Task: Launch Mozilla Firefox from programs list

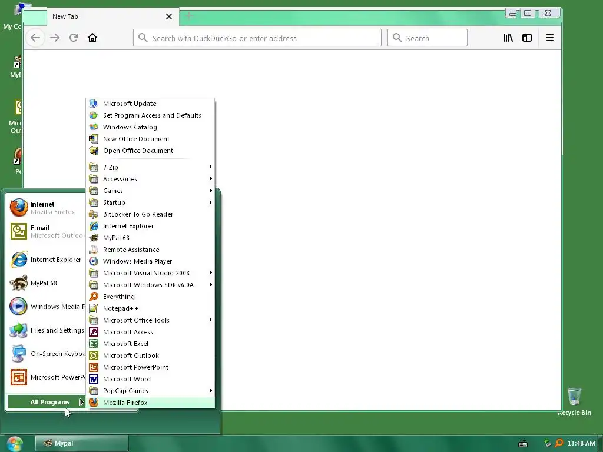Action: tap(150, 403)
